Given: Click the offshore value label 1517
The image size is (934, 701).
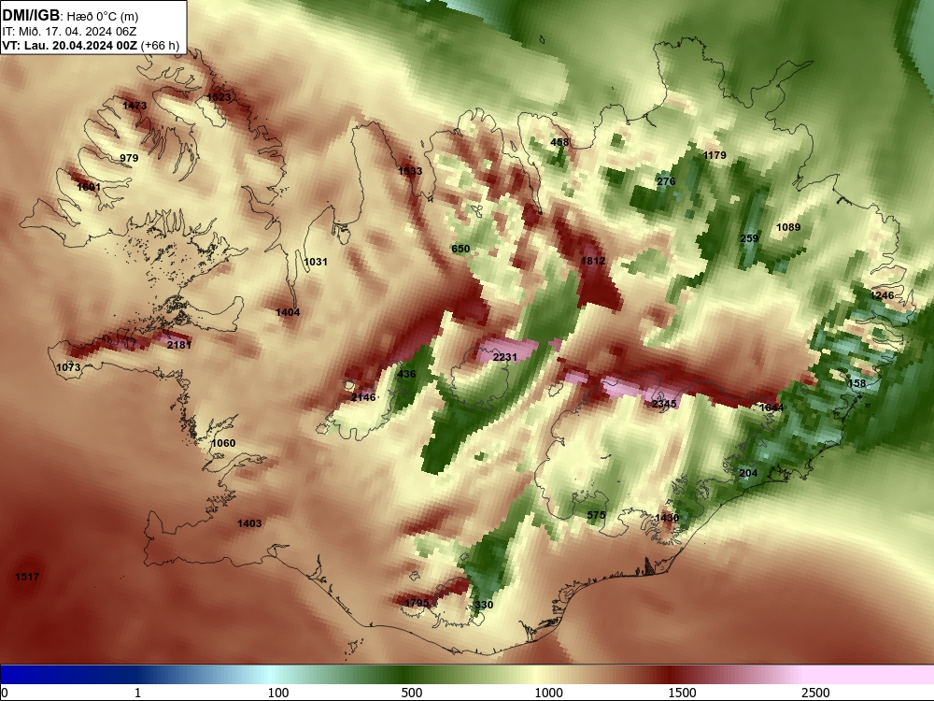Looking at the screenshot, I should tap(27, 577).
